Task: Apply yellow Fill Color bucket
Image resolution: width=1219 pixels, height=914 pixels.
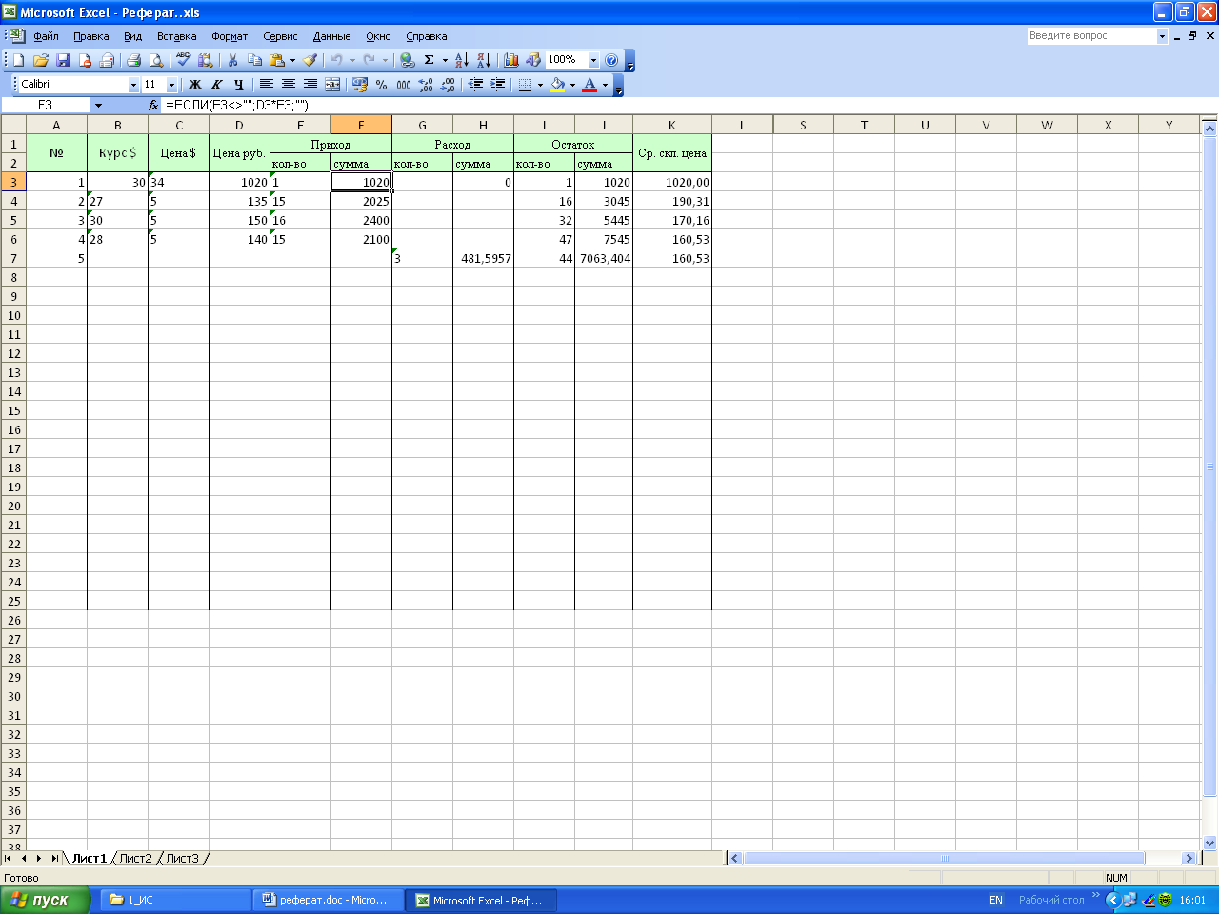Action: pos(558,85)
